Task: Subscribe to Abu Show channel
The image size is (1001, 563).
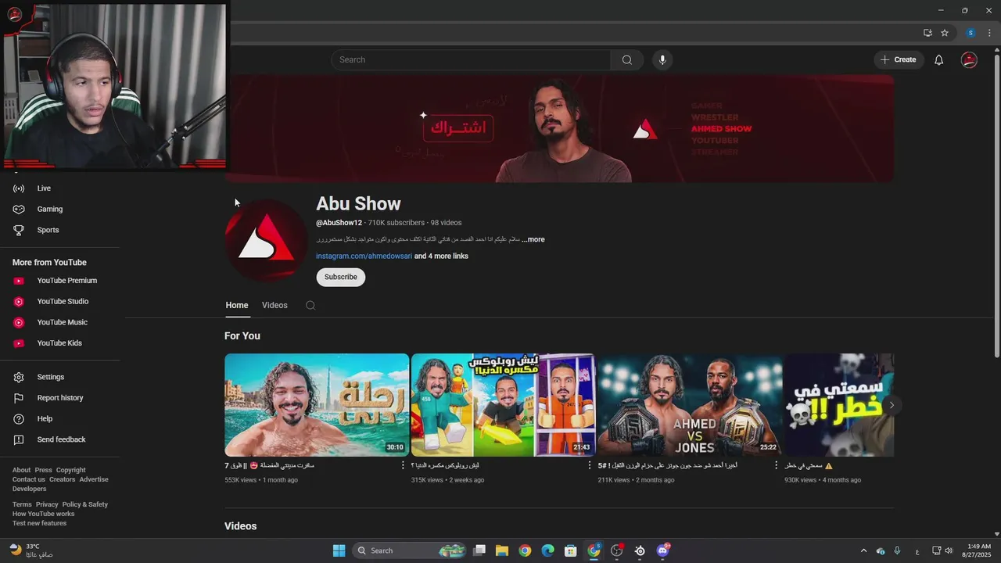Action: coord(340,277)
